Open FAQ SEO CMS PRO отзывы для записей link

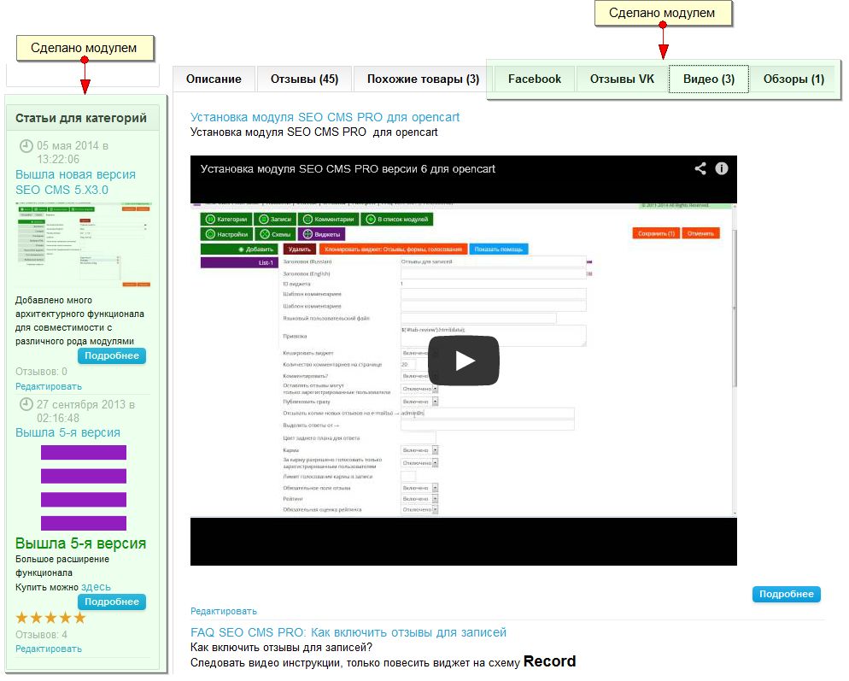click(x=348, y=632)
